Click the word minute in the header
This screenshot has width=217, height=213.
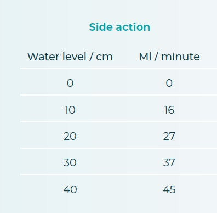(x=180, y=57)
